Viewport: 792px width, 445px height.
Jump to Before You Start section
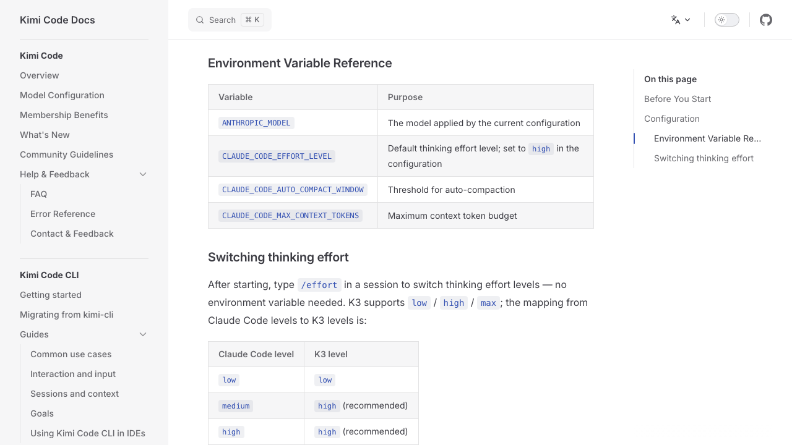(678, 99)
